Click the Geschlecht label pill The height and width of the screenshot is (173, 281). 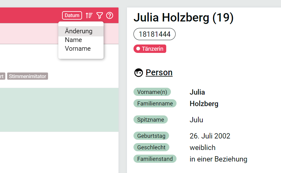click(151, 147)
